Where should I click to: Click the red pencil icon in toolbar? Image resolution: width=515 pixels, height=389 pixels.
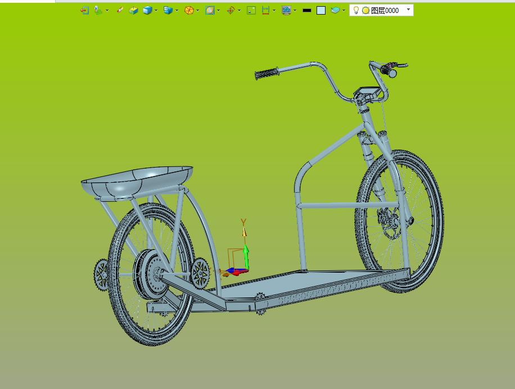[x=119, y=10]
